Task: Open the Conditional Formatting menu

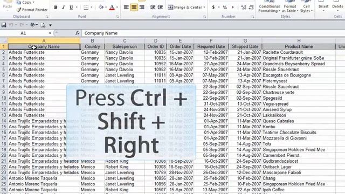Action: tap(269, 6)
